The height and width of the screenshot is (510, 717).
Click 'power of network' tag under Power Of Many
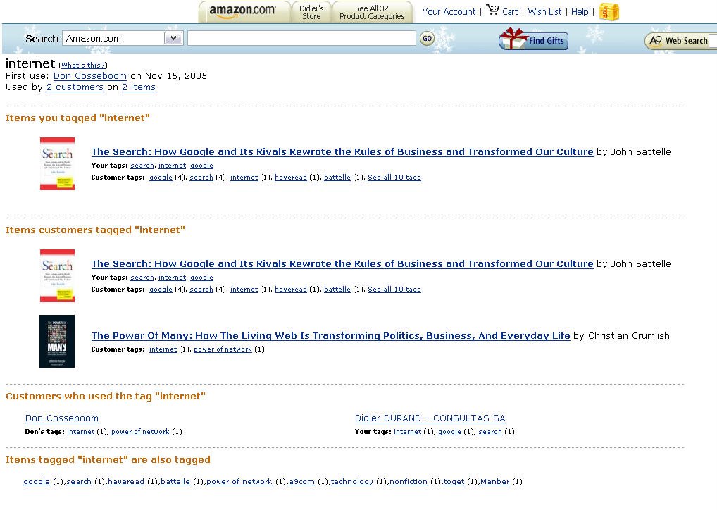click(223, 349)
